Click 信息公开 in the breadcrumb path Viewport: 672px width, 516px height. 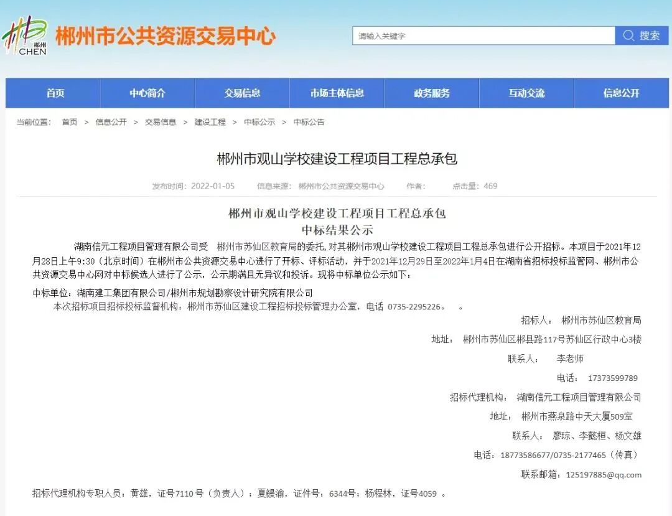tap(108, 123)
